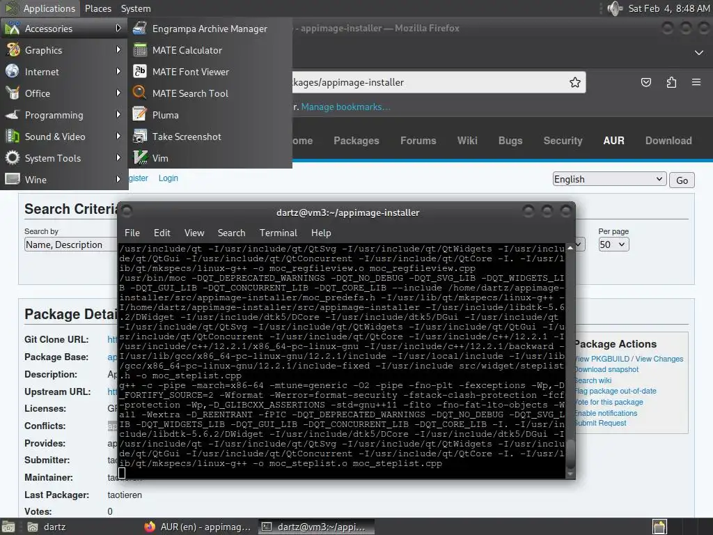Screen dimensions: 713x535
Task: Open the Forums tab on Arch site
Action: point(418,141)
